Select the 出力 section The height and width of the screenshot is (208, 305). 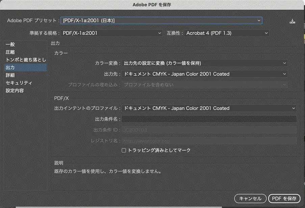(10, 67)
